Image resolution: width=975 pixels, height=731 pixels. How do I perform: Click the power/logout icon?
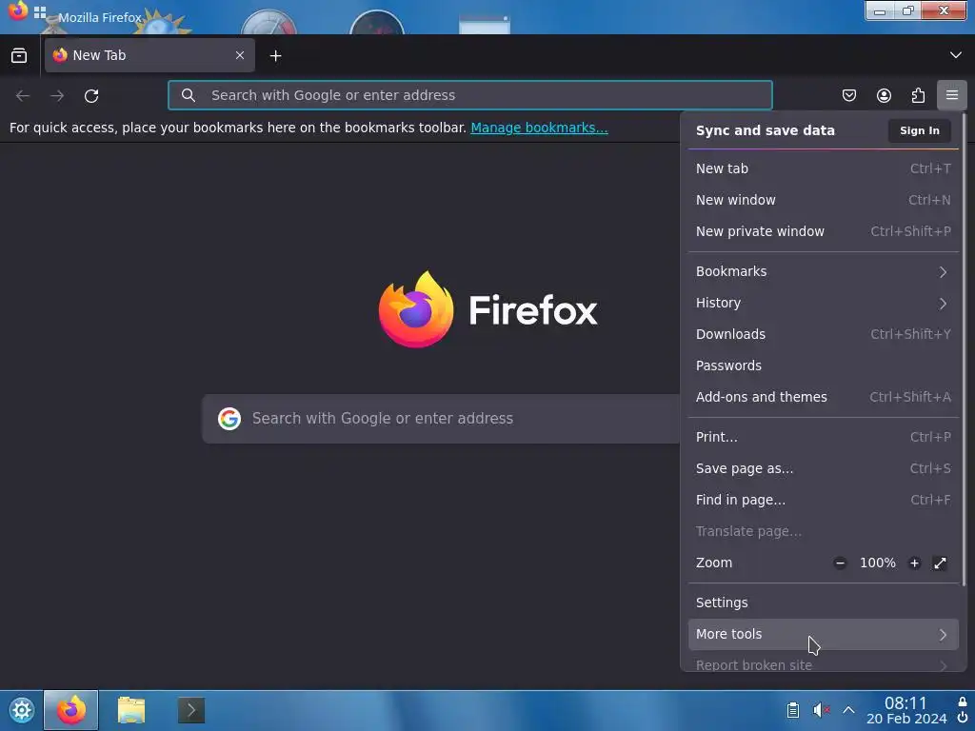click(963, 718)
